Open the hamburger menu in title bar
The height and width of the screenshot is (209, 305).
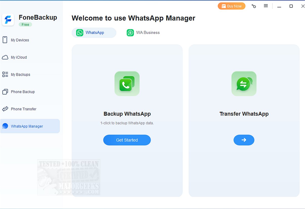point(266,6)
